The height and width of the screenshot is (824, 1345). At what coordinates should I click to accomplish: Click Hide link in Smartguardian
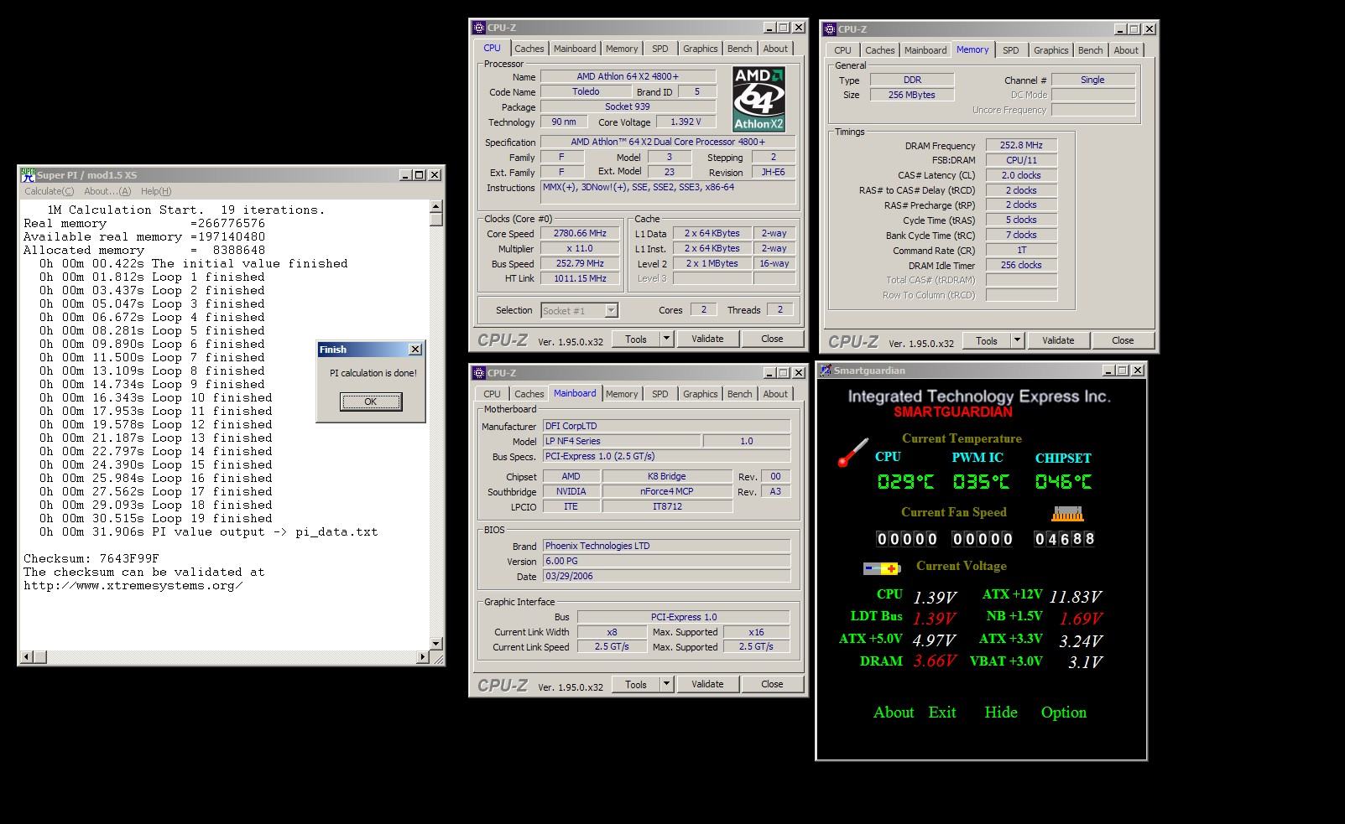[1001, 713]
